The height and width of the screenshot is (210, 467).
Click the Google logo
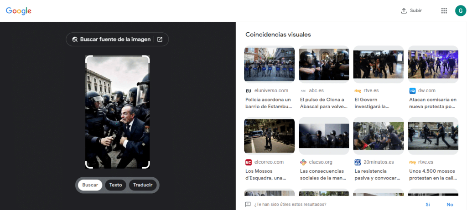[18, 11]
